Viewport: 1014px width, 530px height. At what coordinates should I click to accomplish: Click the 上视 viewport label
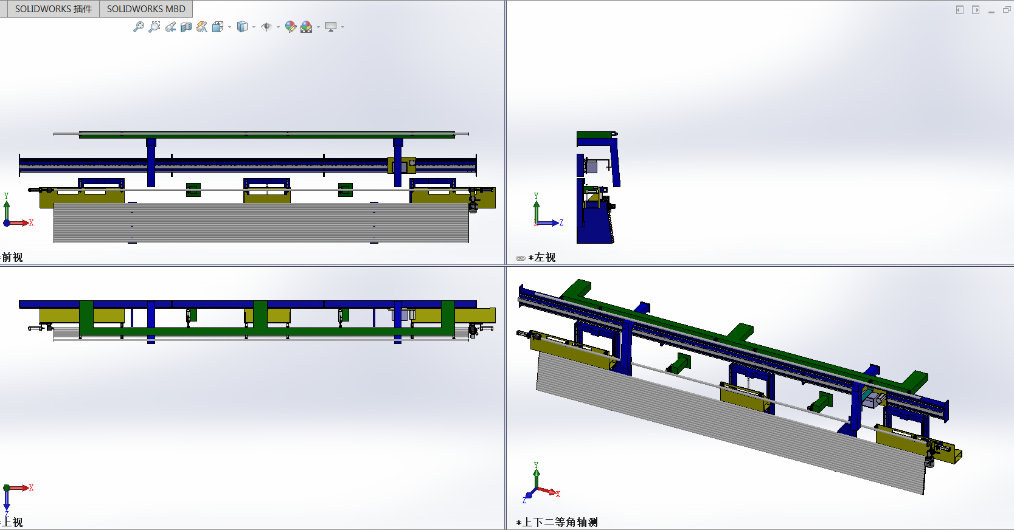point(12,522)
